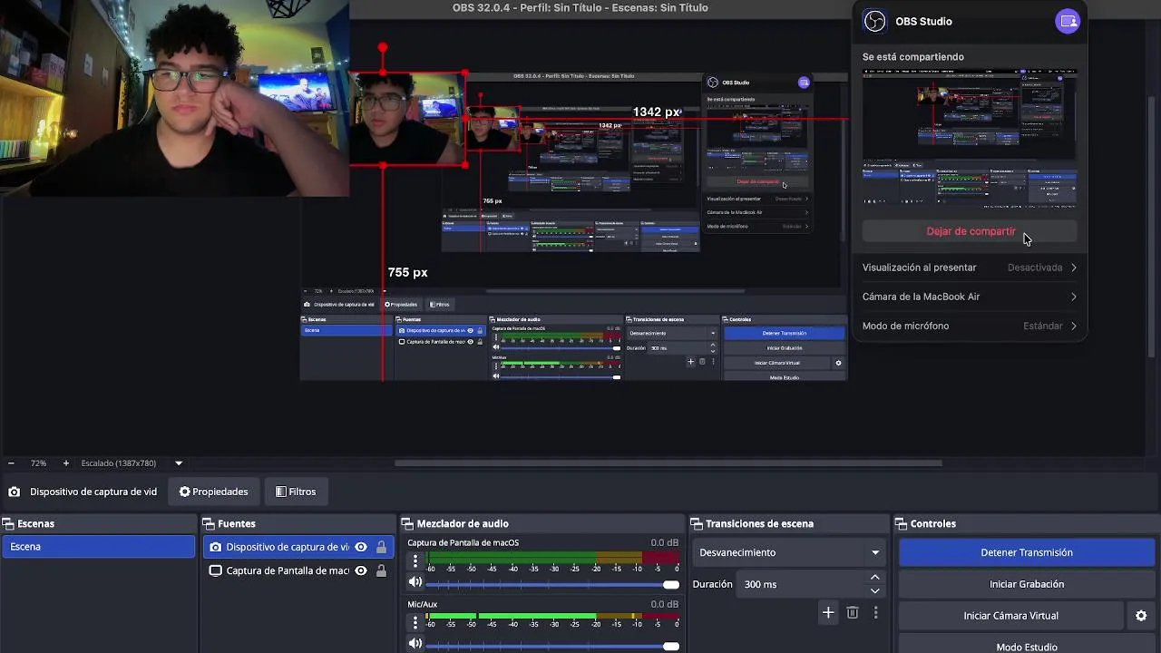1161x653 pixels.
Task: Click Modo Estudio button
Action: (x=1027, y=647)
